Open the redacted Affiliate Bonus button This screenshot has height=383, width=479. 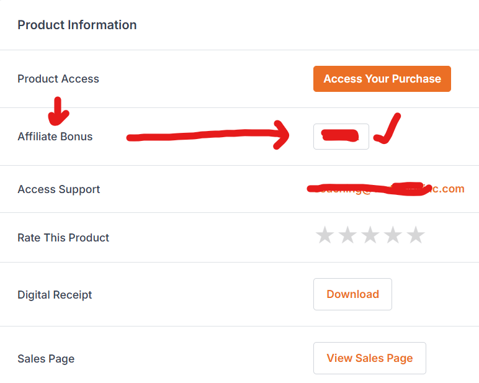click(x=341, y=137)
